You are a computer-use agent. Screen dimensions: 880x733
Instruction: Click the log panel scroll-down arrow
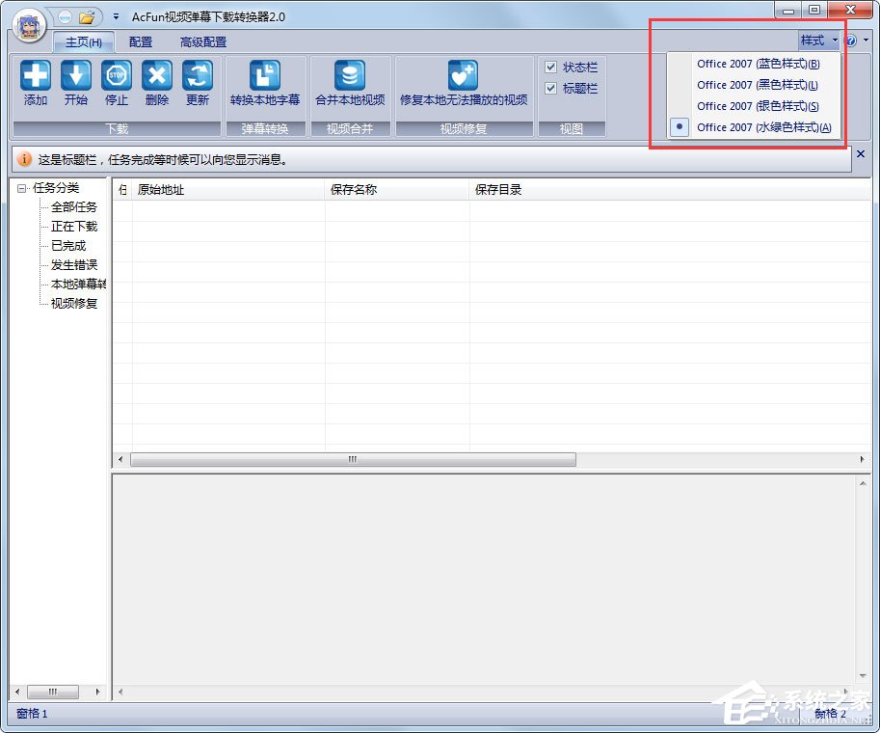click(863, 676)
